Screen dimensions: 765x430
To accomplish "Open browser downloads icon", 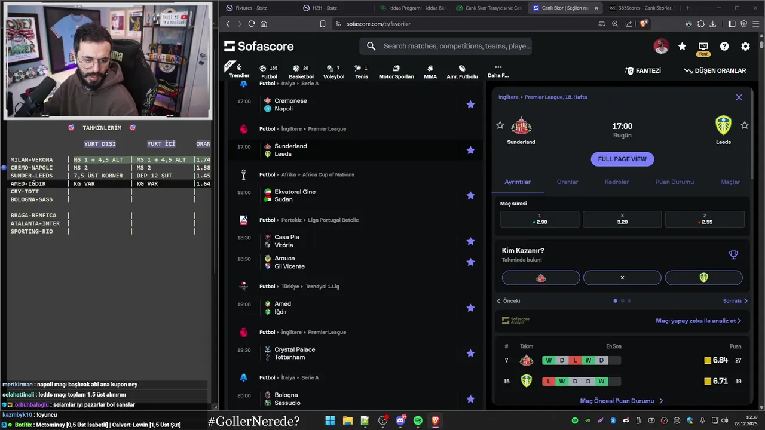I will 713,24.
